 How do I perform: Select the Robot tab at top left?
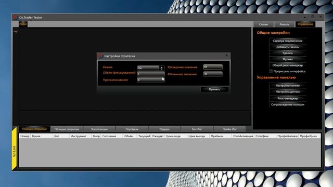coord(23,24)
